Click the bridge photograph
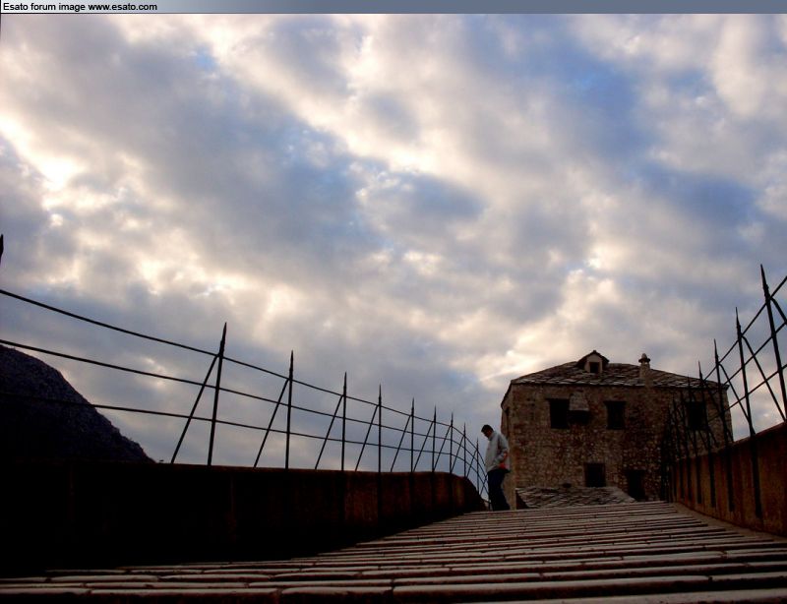Viewport: 787px width, 604px height. pos(393,309)
